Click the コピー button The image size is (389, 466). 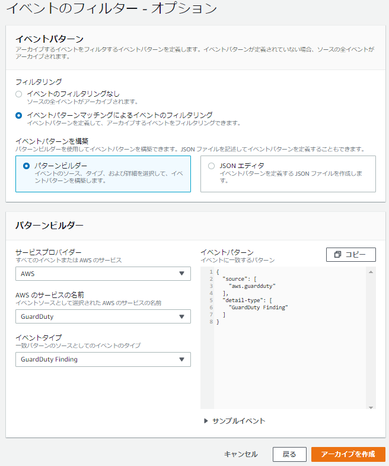[x=350, y=255]
